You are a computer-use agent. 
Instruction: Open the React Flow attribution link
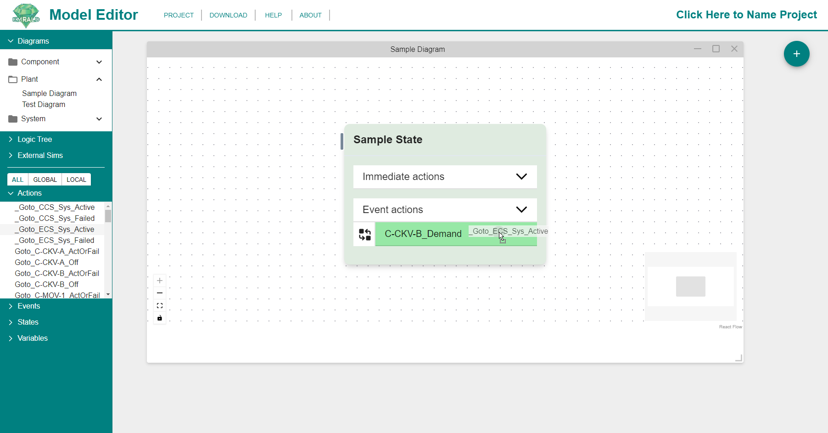coord(730,327)
